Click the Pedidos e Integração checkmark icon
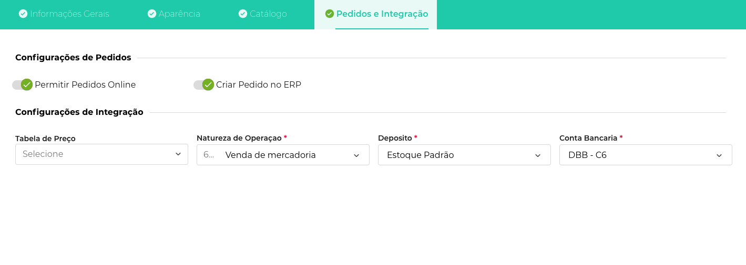Viewport: 746px width, 265px height. tap(330, 14)
